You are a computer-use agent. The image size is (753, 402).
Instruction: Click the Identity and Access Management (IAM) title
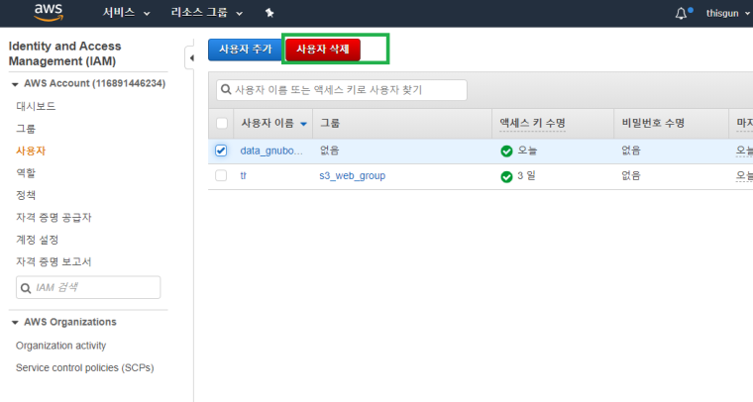(x=64, y=53)
